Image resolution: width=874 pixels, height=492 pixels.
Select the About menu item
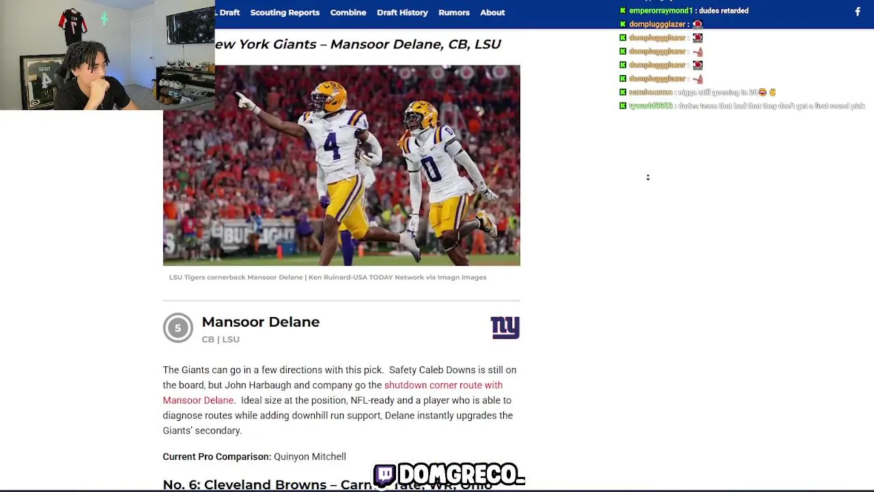(492, 12)
